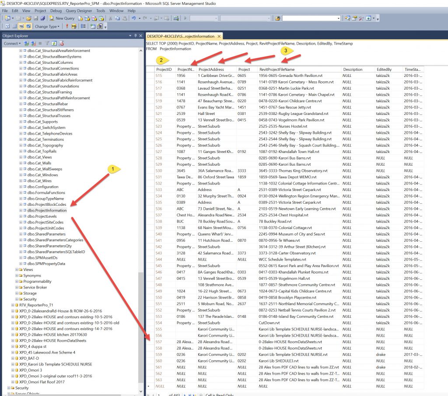The image size is (448, 396).
Task: Toggle the Show Results Pane icon
Action: [x=28, y=26]
